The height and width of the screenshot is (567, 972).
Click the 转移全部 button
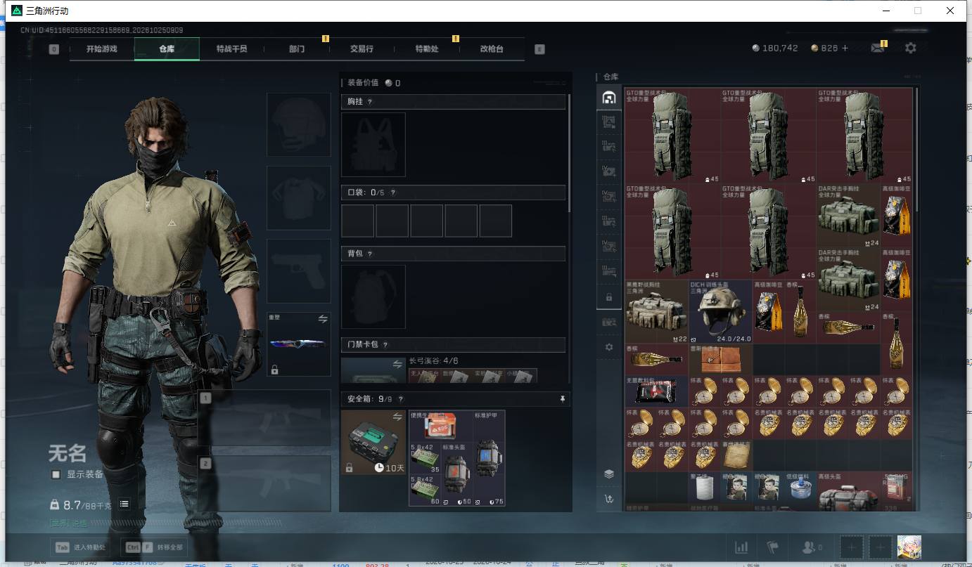154,547
